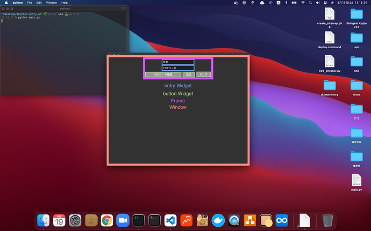Image resolution: width=371 pixels, height=231 pixels.
Task: Open the orange arrow chart app in Dock
Action: [186, 220]
